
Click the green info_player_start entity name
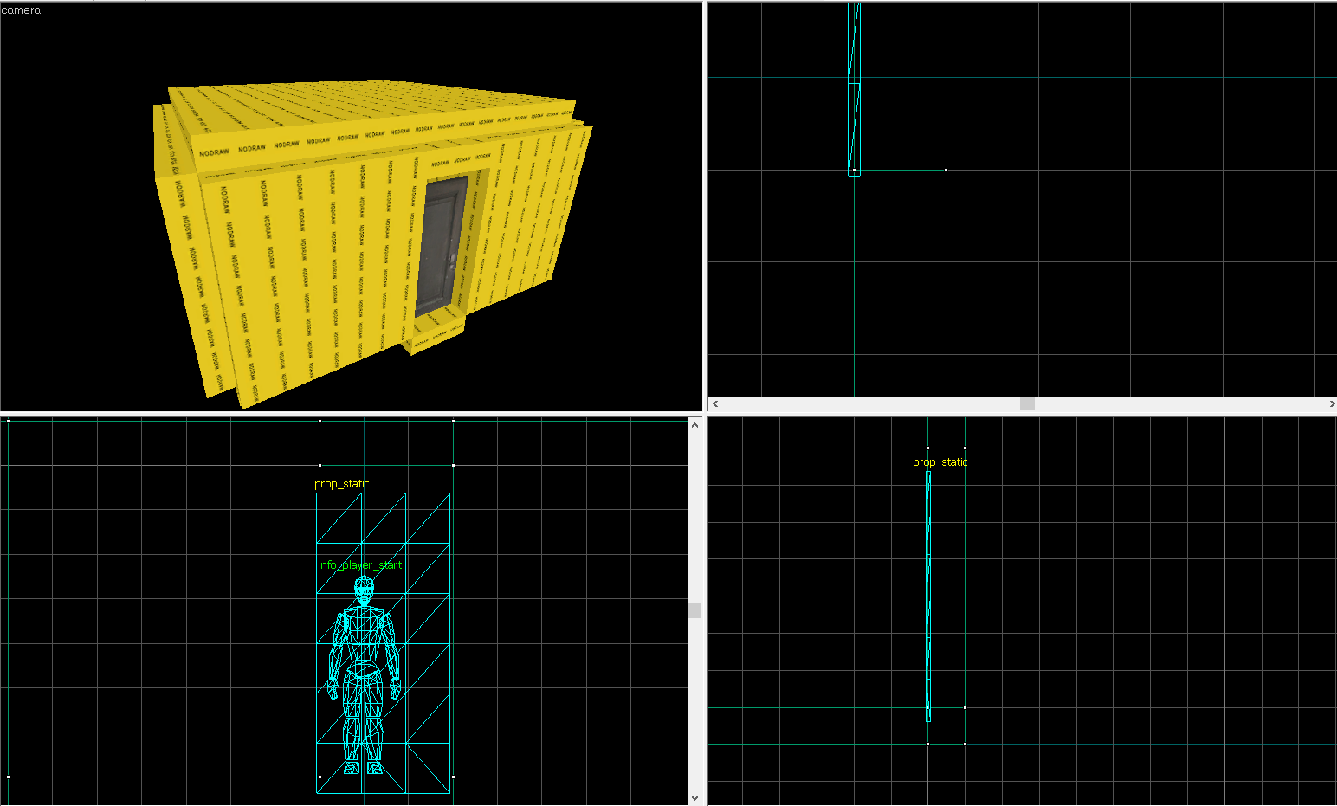pos(360,564)
